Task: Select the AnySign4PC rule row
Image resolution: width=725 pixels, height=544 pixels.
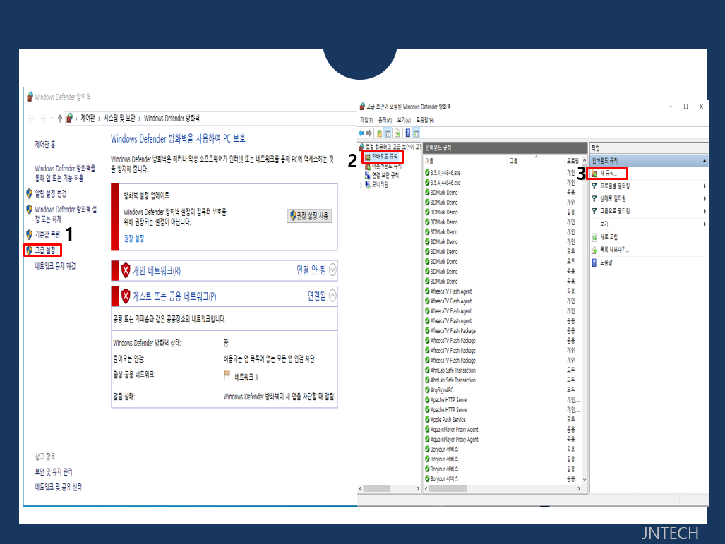Action: pos(502,390)
